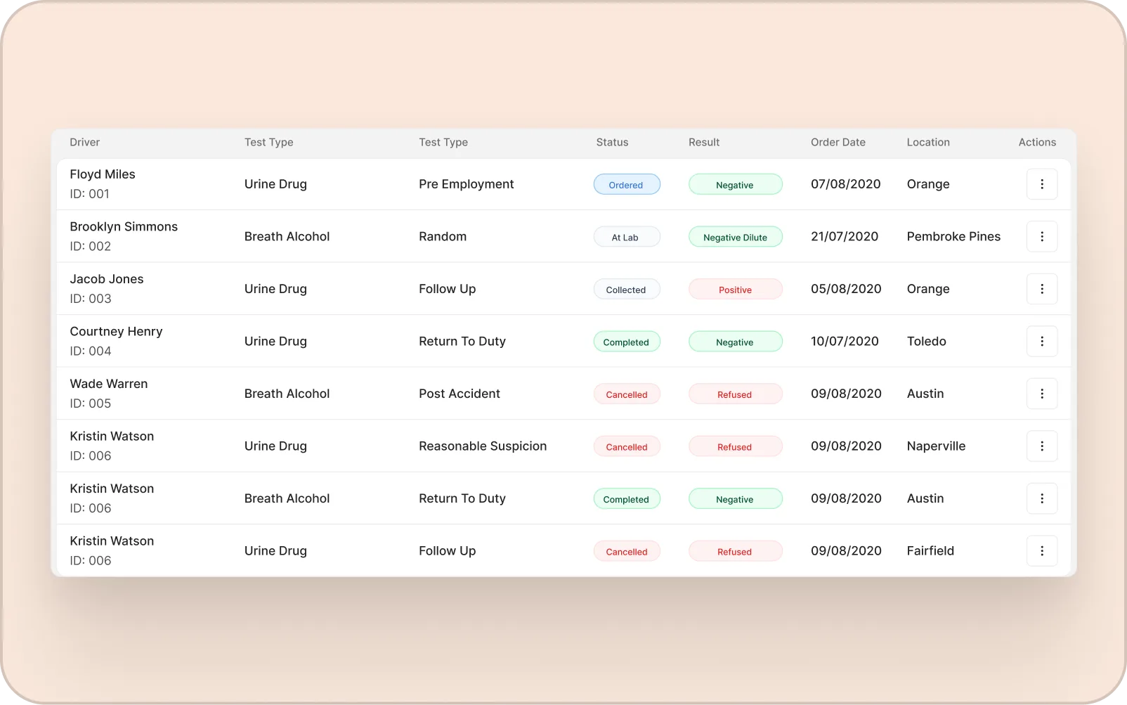Click Refused result in Wade Warren row
This screenshot has height=705, width=1127.
coord(736,394)
